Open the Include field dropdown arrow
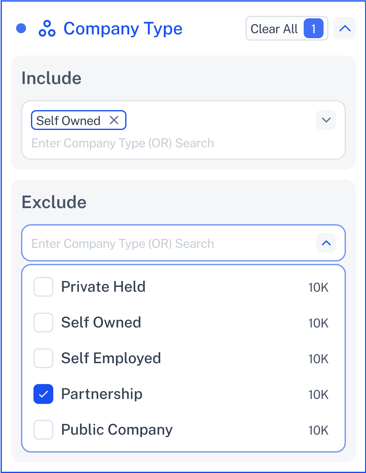Image resolution: width=366 pixels, height=473 pixels. 326,120
